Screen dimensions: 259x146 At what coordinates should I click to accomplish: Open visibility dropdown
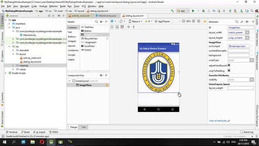[252, 79]
